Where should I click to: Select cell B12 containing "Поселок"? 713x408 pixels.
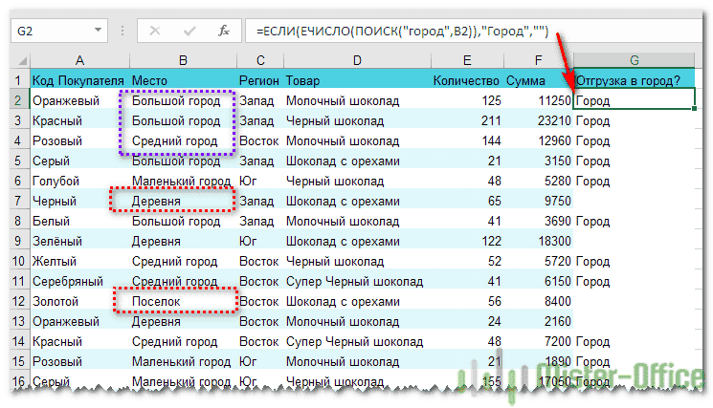182,301
